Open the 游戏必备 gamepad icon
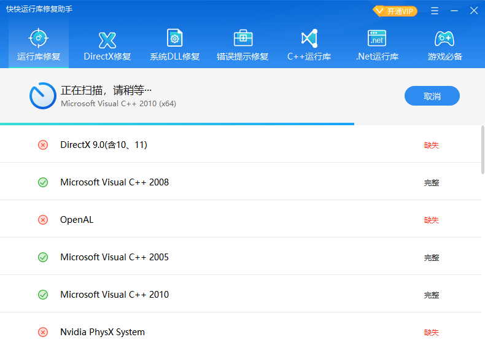Viewport: 485px width, 345px height. (x=444, y=39)
